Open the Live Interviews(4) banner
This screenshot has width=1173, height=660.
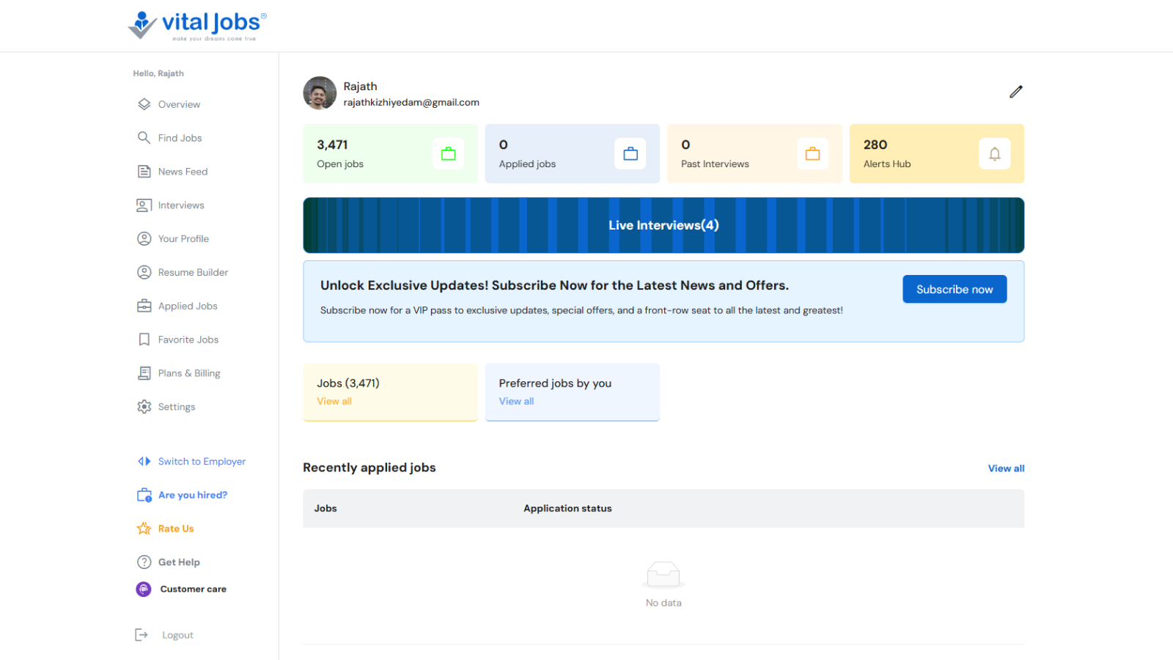tap(663, 225)
